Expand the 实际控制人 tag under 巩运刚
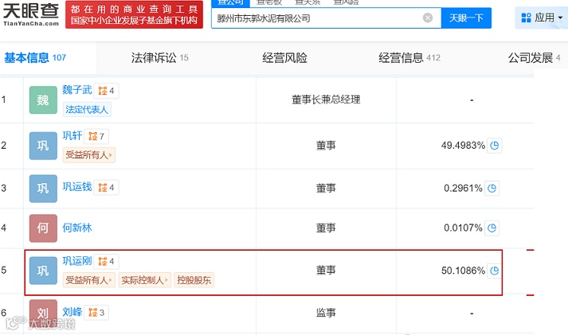Image resolution: width=568 pixels, height=335 pixels. (144, 280)
